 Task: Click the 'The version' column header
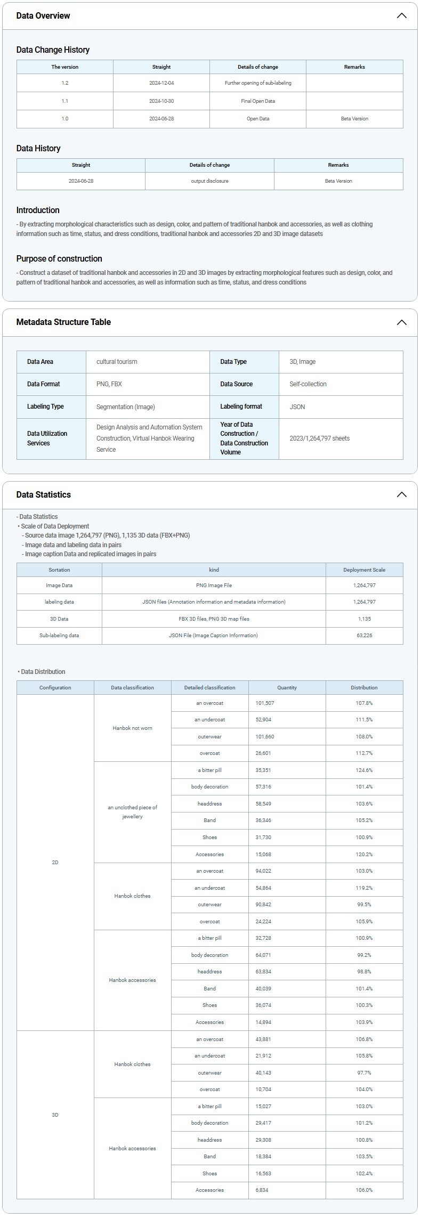[x=65, y=67]
